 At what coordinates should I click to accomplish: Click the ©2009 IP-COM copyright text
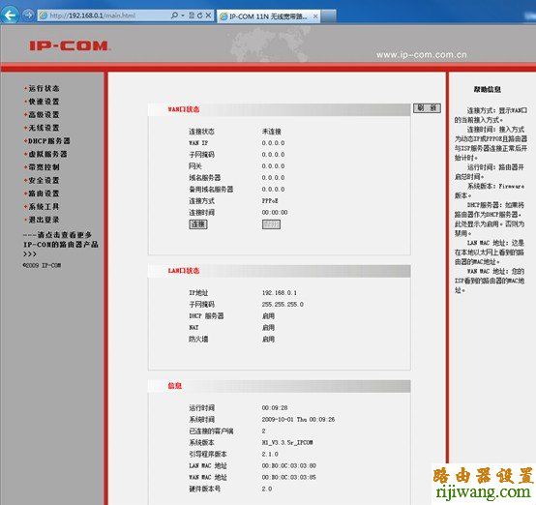[x=42, y=265]
